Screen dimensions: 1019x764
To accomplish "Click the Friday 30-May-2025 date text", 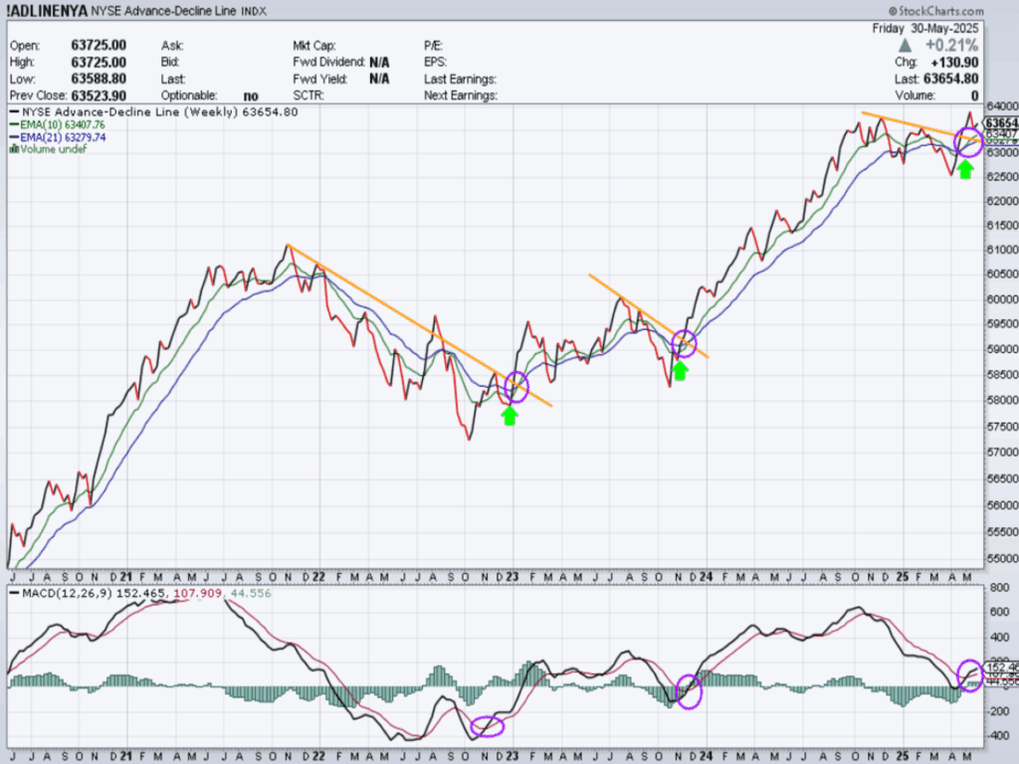I will [925, 29].
